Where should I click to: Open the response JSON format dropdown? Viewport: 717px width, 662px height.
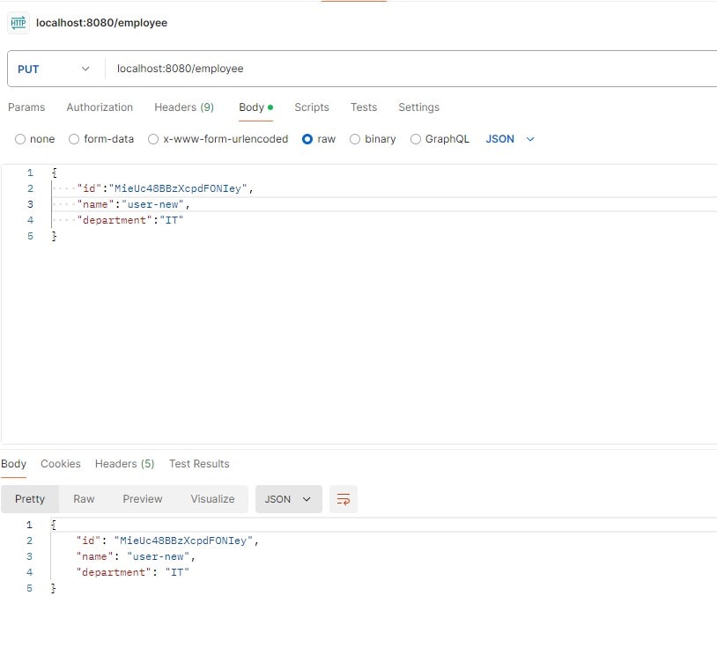289,499
